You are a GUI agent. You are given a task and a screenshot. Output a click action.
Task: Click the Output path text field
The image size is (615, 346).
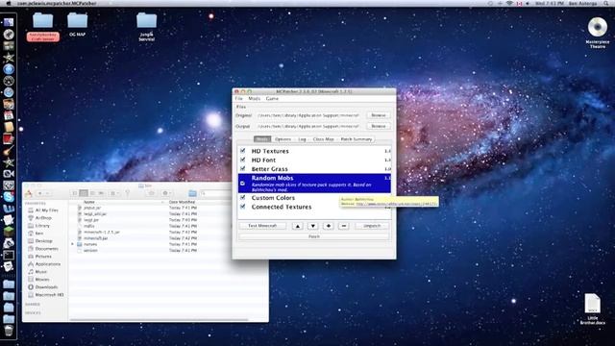[308, 126]
